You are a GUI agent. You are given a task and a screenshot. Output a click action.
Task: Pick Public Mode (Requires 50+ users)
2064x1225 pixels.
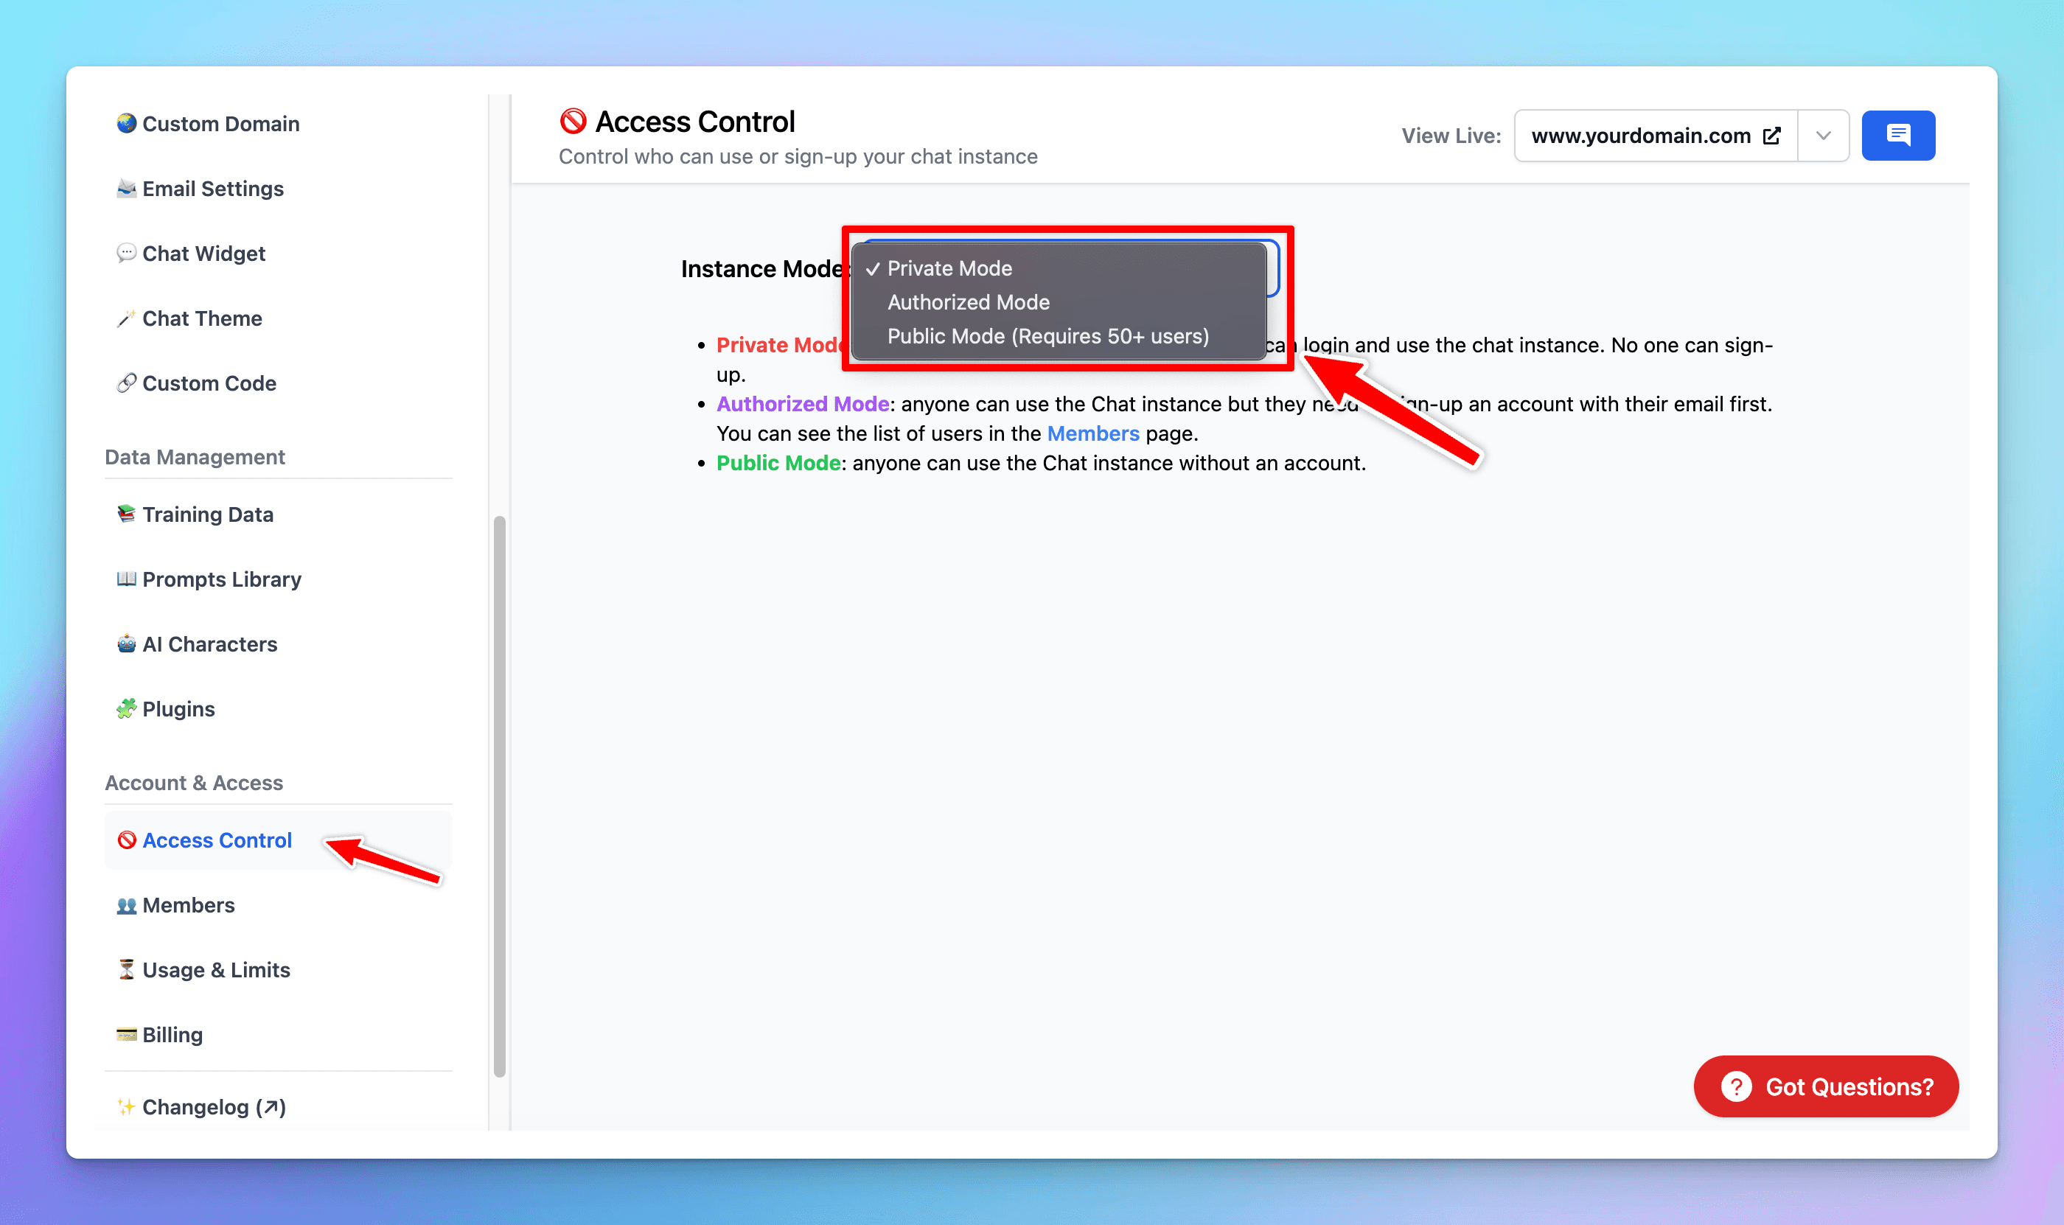click(1047, 336)
